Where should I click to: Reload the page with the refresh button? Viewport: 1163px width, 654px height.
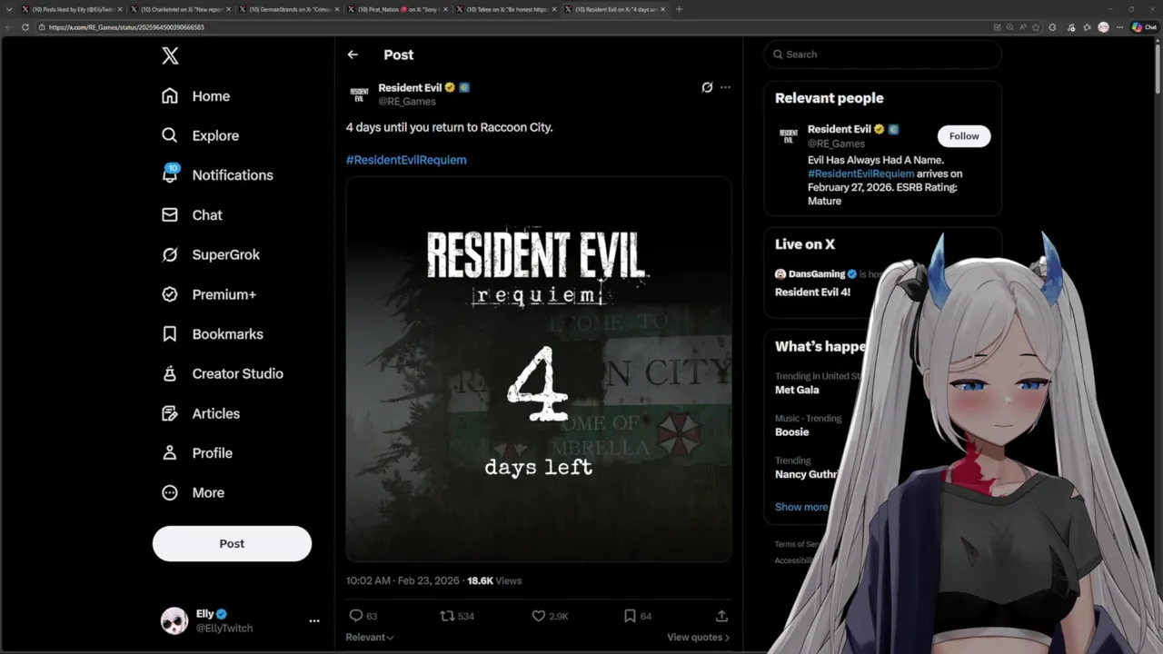click(25, 27)
